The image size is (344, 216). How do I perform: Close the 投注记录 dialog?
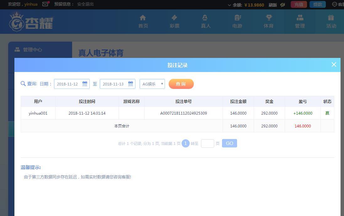(x=334, y=64)
